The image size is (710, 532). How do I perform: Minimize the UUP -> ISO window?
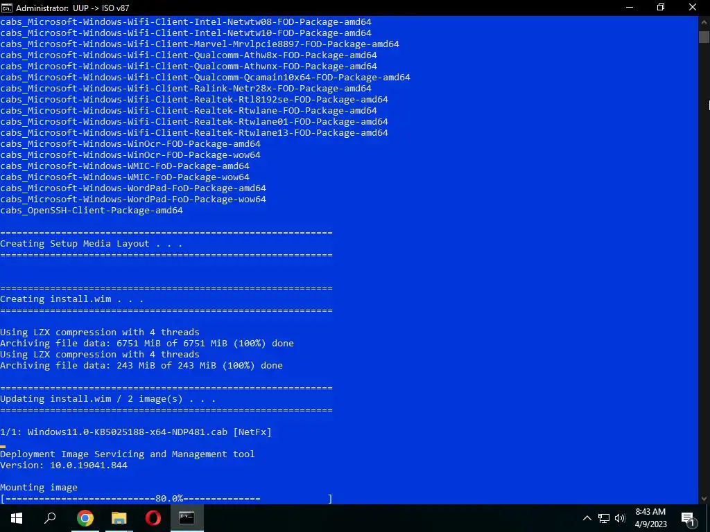630,8
